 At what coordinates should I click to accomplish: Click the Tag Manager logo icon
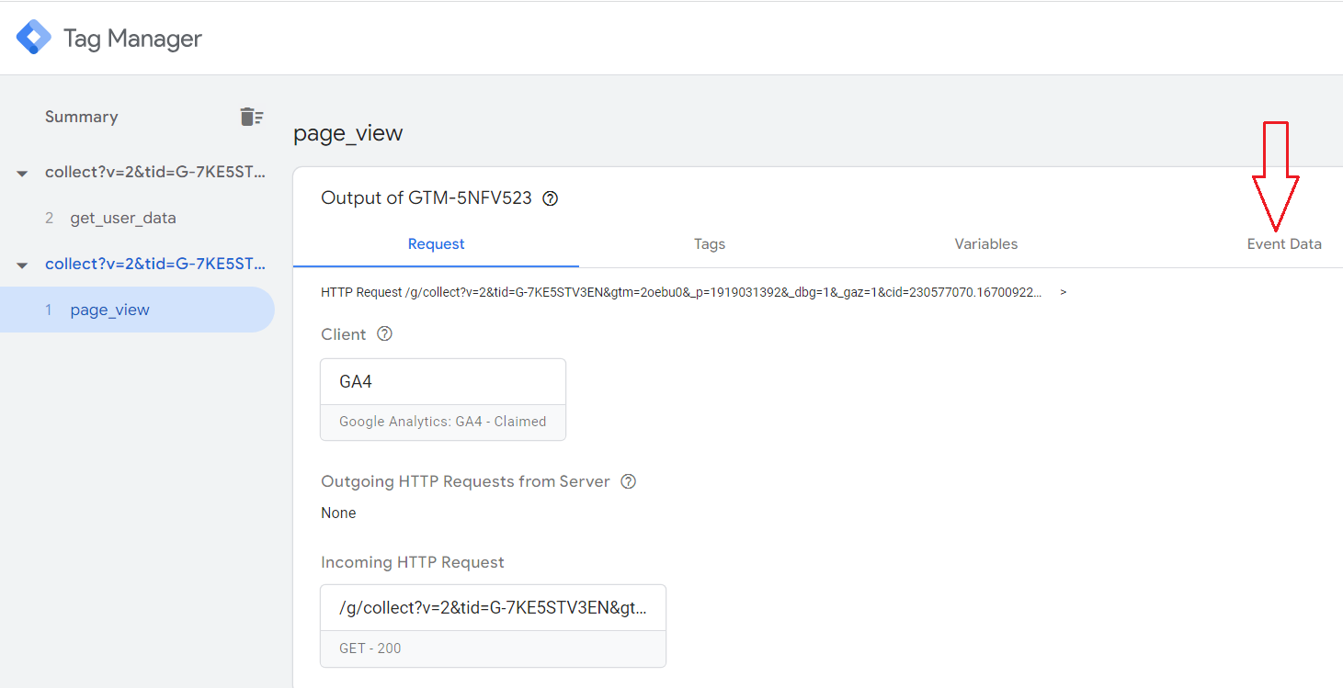click(34, 38)
